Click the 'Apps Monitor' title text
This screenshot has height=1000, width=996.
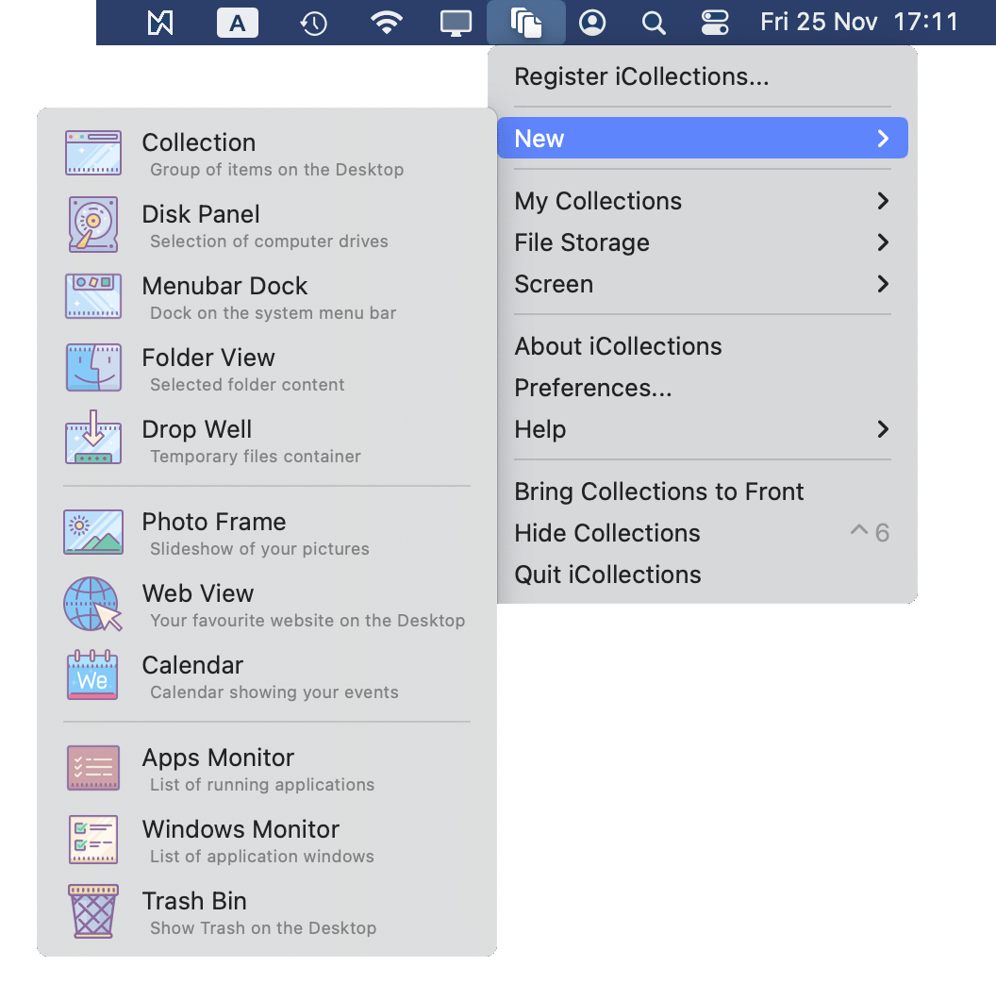pos(218,758)
